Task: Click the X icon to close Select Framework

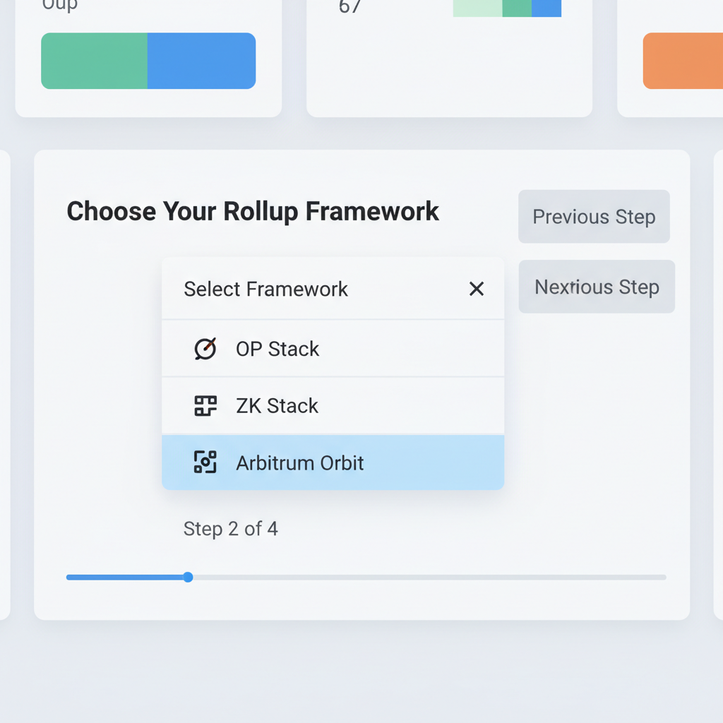Action: pyautogui.click(x=477, y=289)
